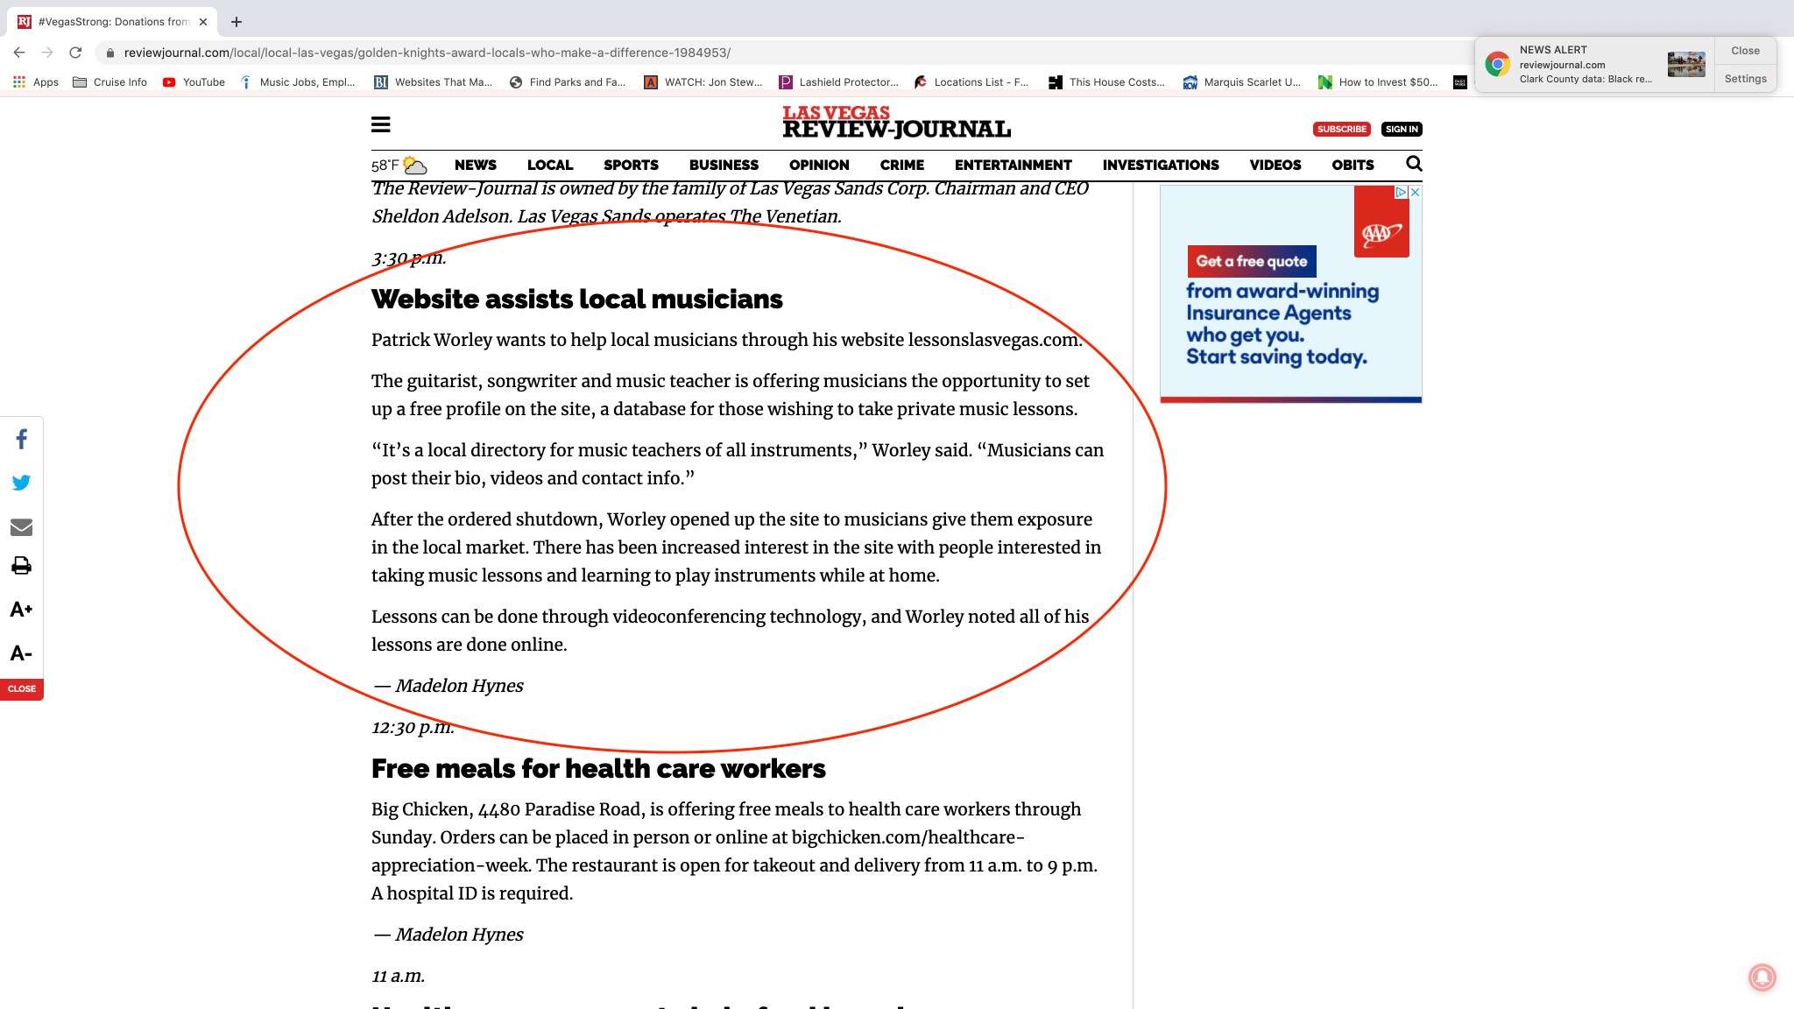Decrease text size with A-

pos(22,653)
